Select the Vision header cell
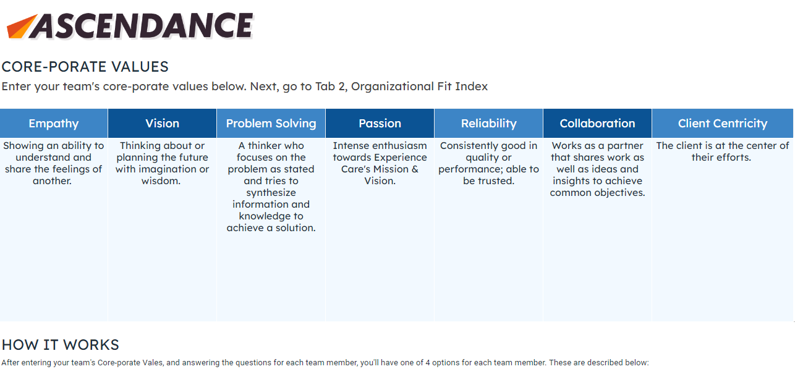The height and width of the screenshot is (369, 795). click(x=162, y=123)
